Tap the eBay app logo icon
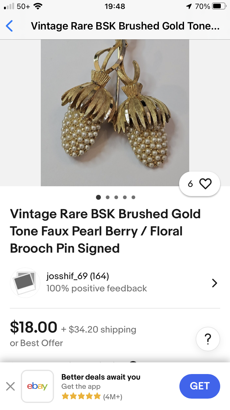 (x=37, y=386)
